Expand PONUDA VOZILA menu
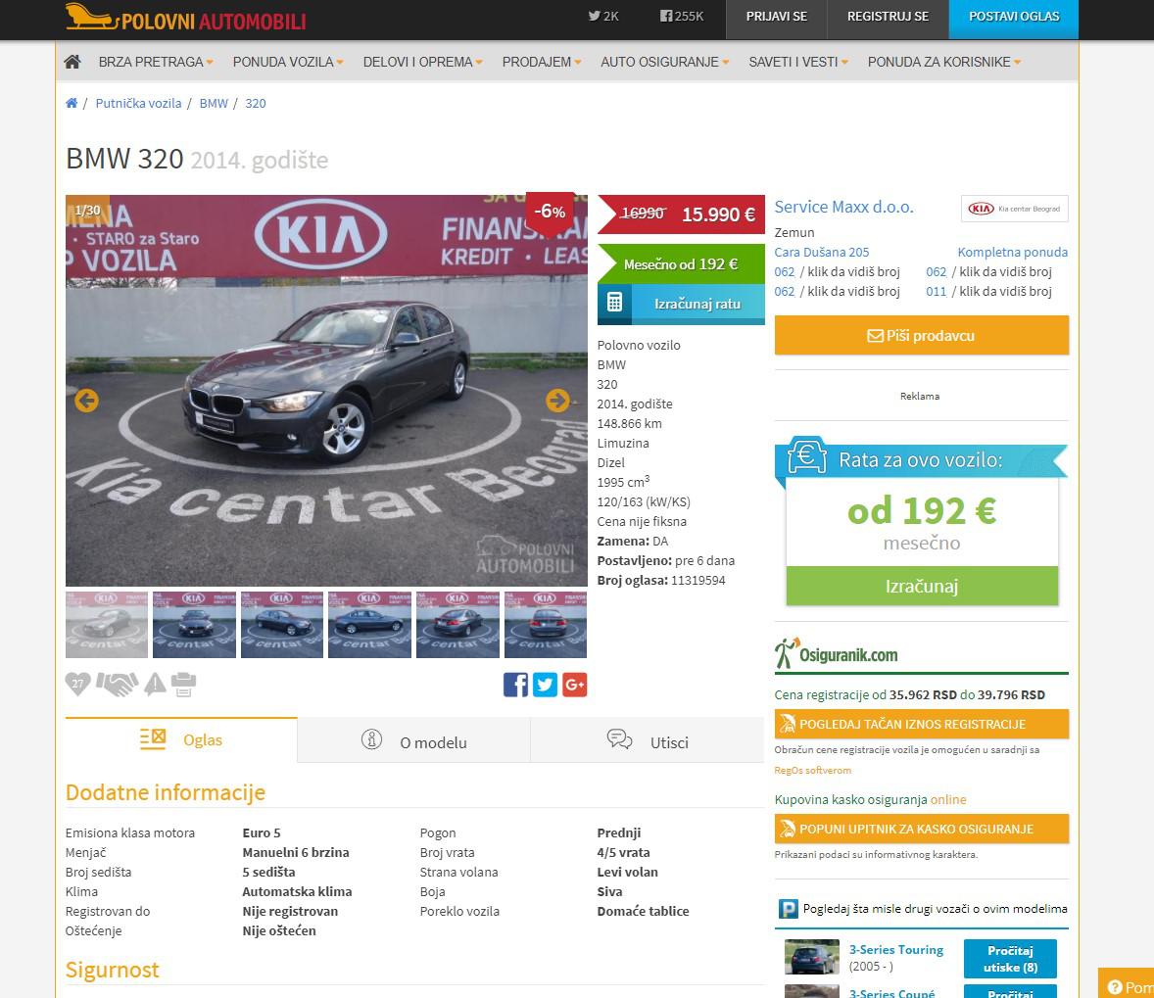This screenshot has width=1154, height=998. [288, 62]
